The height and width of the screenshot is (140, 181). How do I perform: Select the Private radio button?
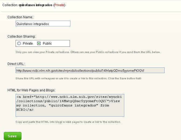[19, 44]
